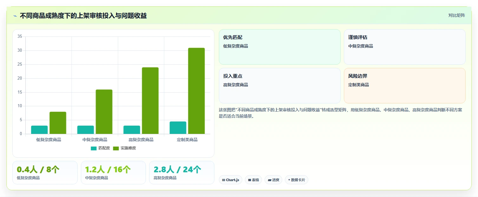Click the 2.8人 / 24个 stat card

point(182,173)
